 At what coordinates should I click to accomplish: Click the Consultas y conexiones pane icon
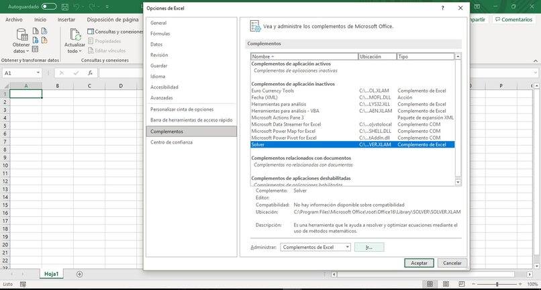pyautogui.click(x=91, y=32)
